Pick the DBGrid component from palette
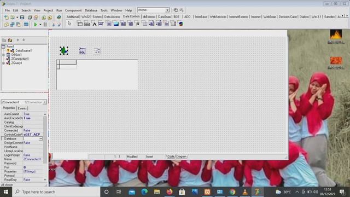350x197 pixels. click(x=80, y=24)
